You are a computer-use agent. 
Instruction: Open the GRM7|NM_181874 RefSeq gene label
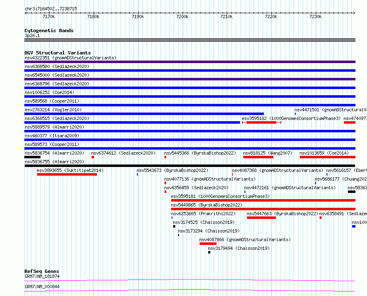pyautogui.click(x=42, y=277)
